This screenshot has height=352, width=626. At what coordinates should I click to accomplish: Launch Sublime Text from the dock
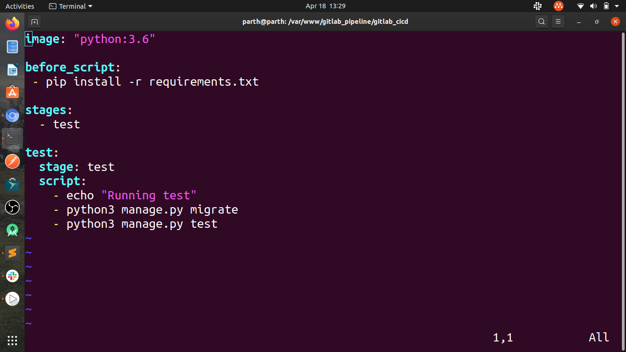click(x=12, y=253)
